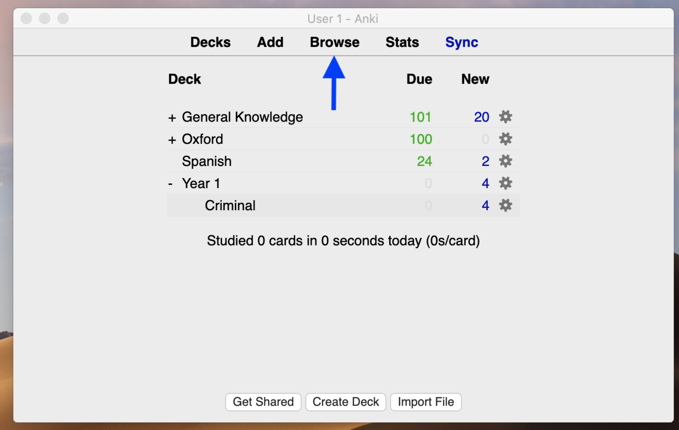
Task: Open the gear options for Spanish deck
Action: (505, 161)
